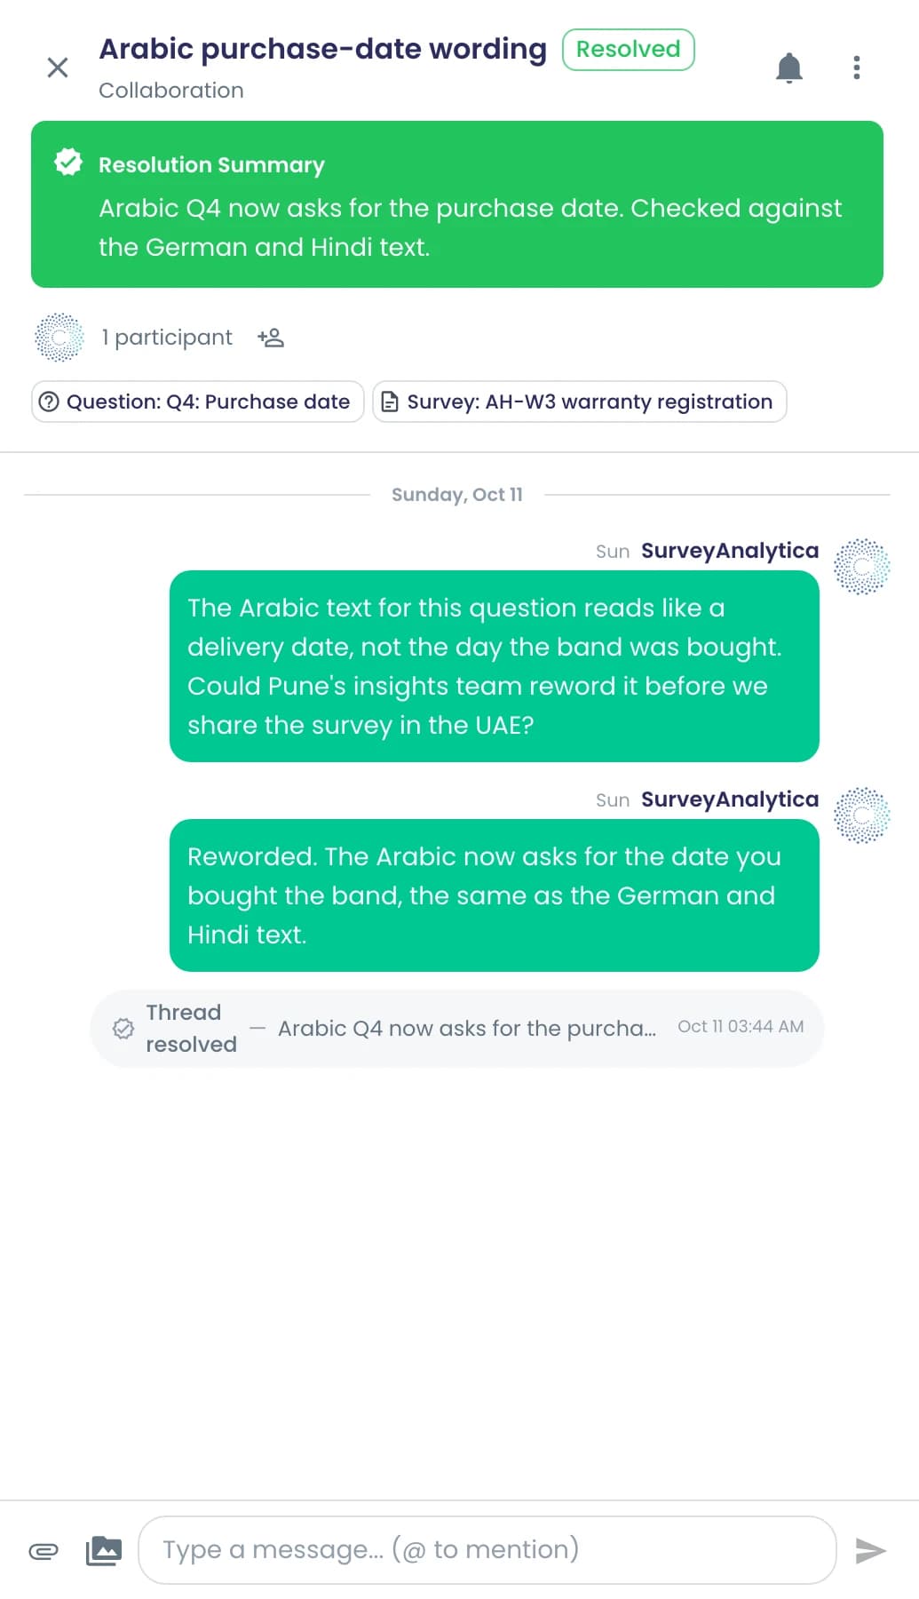Click the SurveyAnalytica name above the Reworded message
This screenshot has height=1599, width=919.
click(x=730, y=799)
